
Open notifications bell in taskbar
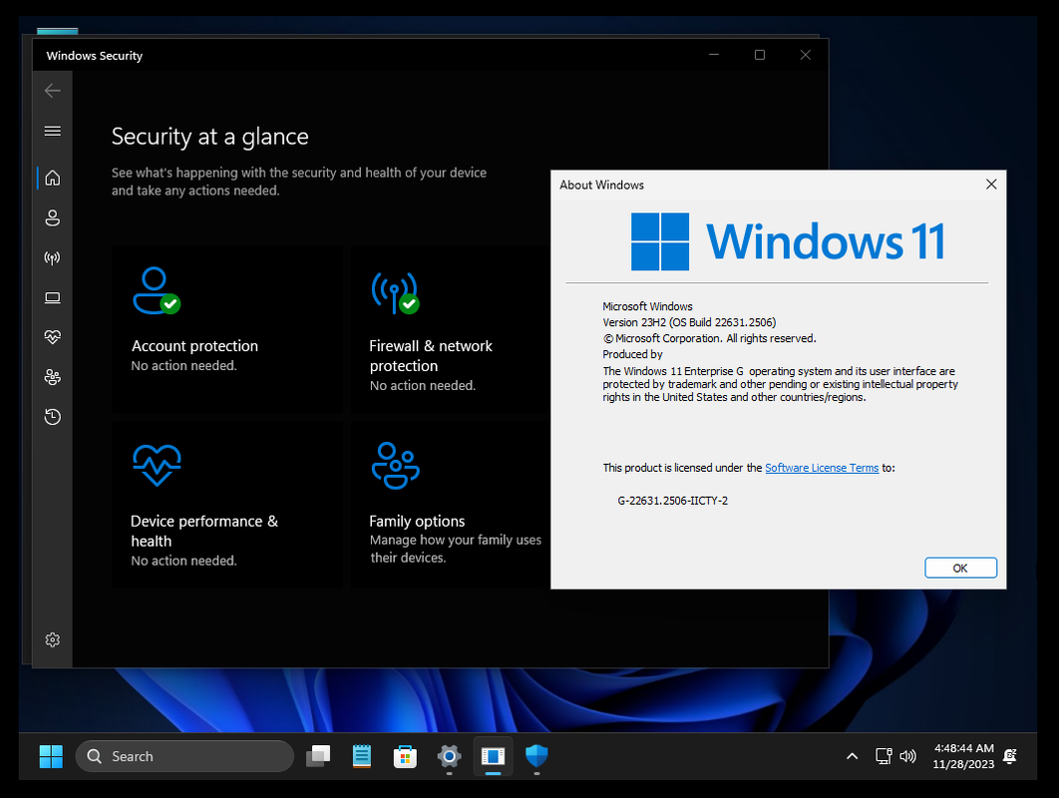coord(1010,756)
